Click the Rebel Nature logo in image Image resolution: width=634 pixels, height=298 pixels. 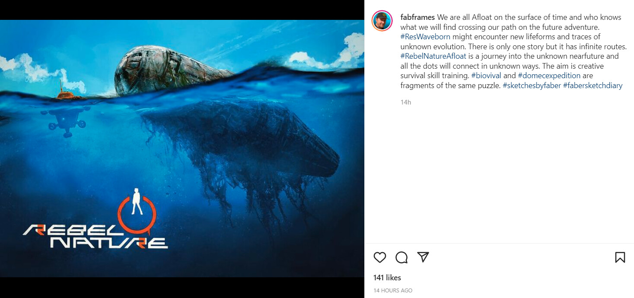click(x=96, y=225)
